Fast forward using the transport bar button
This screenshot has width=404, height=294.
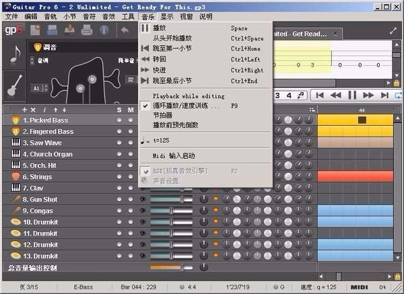pos(368,96)
